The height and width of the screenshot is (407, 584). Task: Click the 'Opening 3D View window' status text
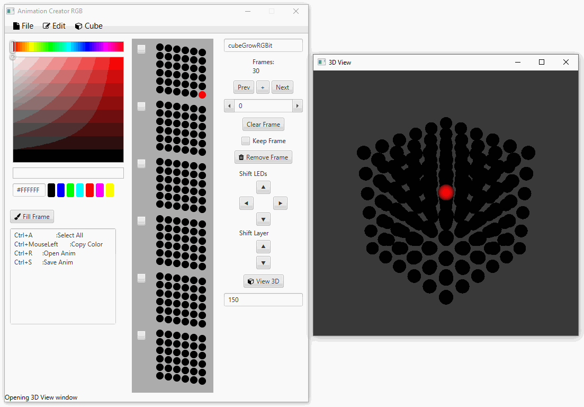[x=41, y=397]
